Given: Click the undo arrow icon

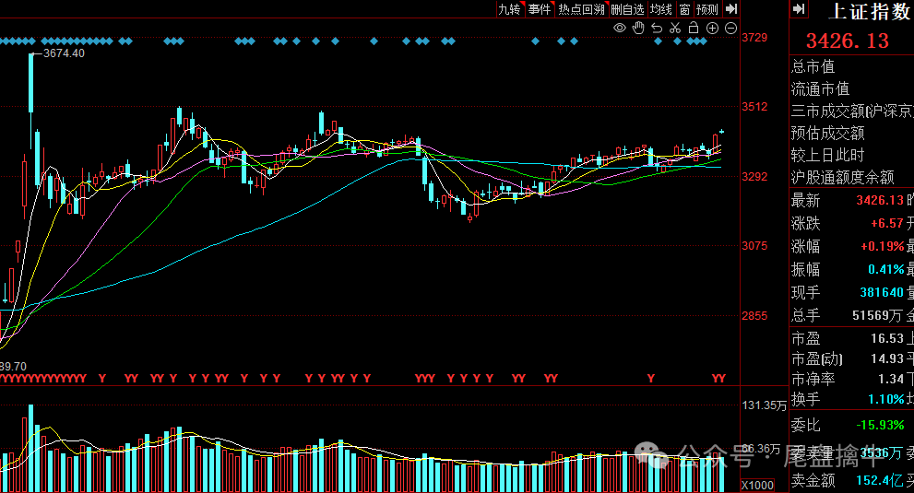Looking at the screenshot, I should [657, 28].
